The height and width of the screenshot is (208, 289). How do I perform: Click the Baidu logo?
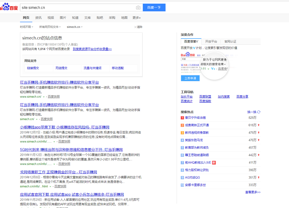click(x=9, y=7)
